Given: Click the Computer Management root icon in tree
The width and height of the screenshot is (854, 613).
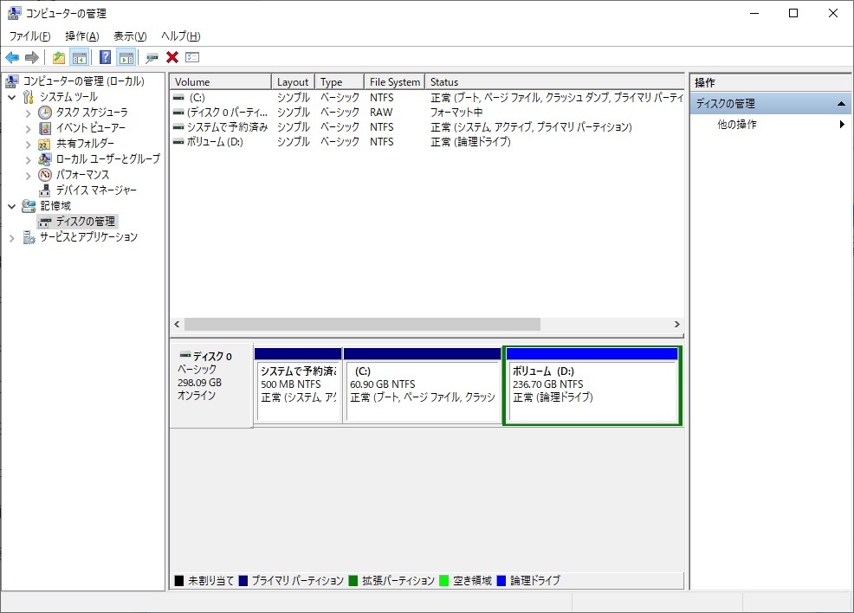Looking at the screenshot, I should point(12,81).
